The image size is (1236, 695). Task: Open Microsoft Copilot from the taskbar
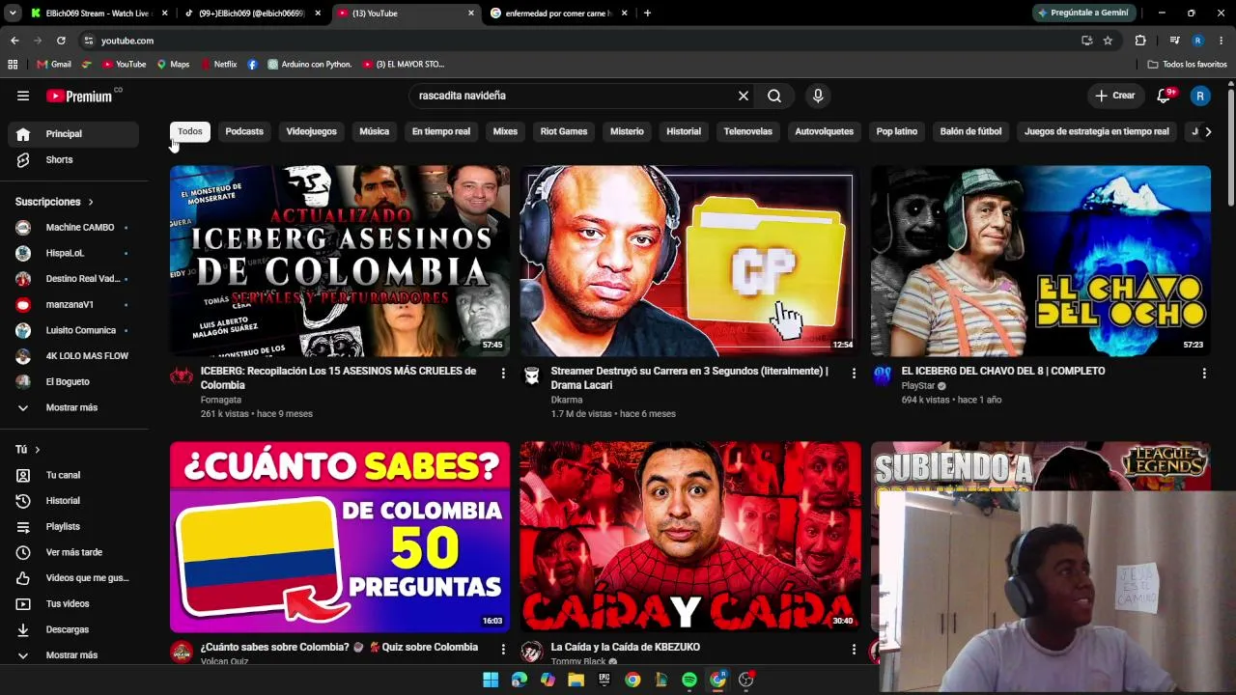tap(548, 680)
